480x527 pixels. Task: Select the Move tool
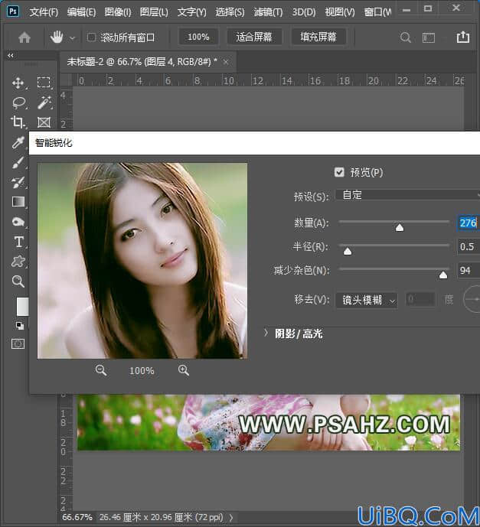coord(18,83)
